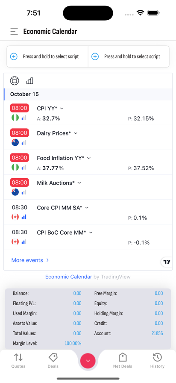This screenshot has width=176, height=383.
Task: Tap the Nigeria flag on CPI YY row
Action: [x=15, y=118]
